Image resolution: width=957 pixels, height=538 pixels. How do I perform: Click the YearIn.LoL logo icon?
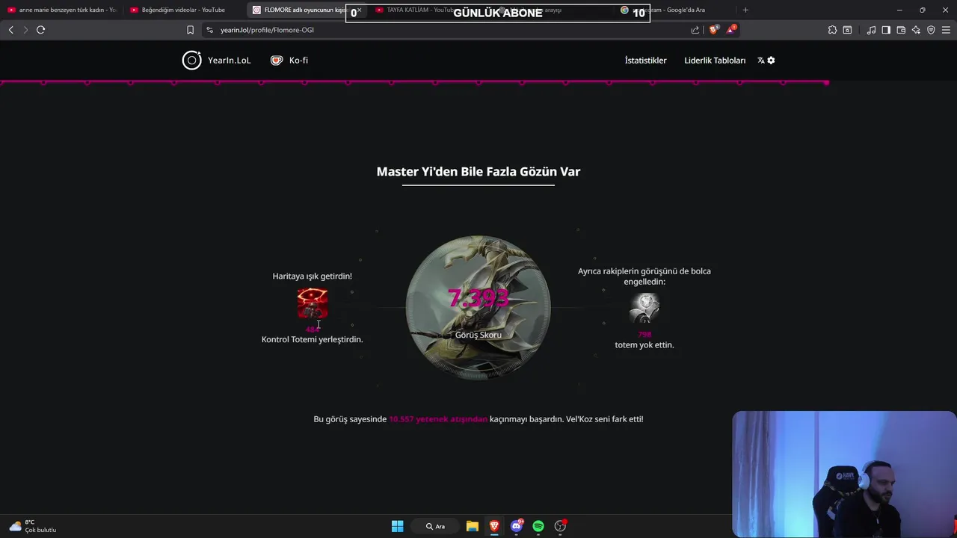[192, 61]
